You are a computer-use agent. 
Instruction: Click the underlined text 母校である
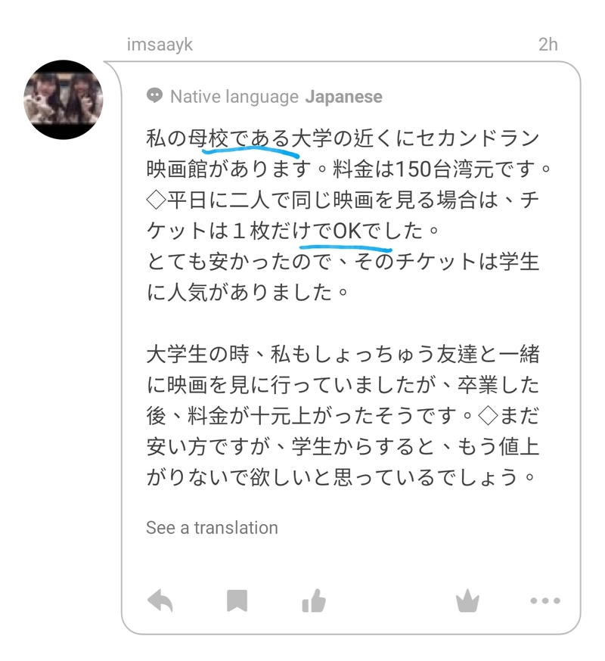point(239,138)
